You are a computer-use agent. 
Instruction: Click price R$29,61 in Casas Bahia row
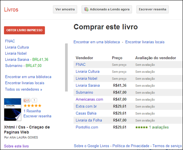[x=120, y=113]
